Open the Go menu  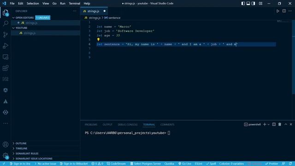click(x=54, y=3)
